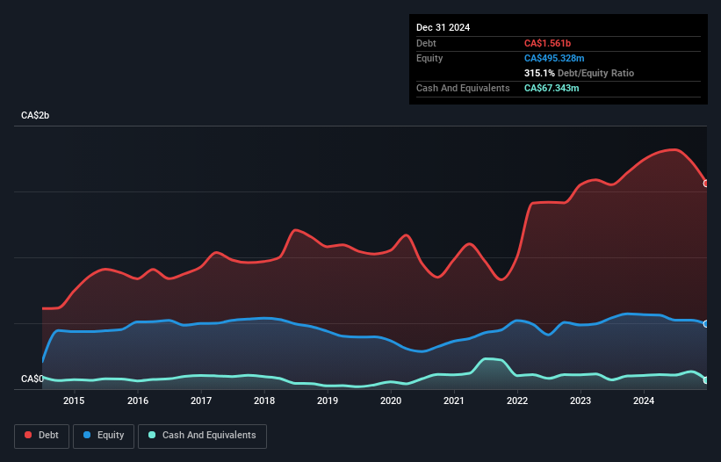
Task: Click Cash And Equivalents label in tooltip
Action: [x=463, y=88]
